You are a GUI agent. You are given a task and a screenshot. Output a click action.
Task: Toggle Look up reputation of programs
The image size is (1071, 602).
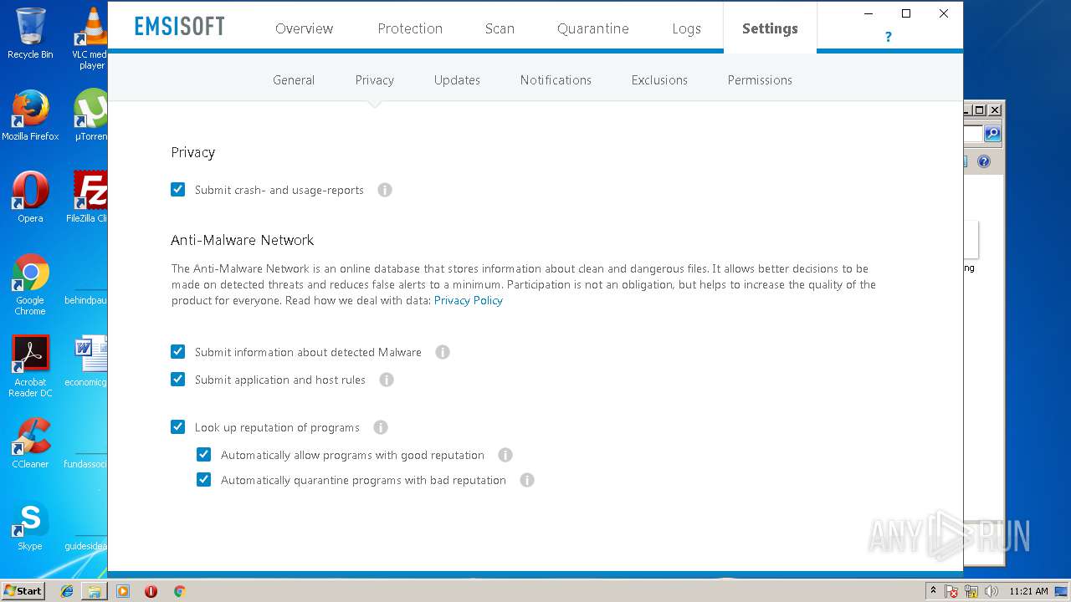pyautogui.click(x=177, y=427)
